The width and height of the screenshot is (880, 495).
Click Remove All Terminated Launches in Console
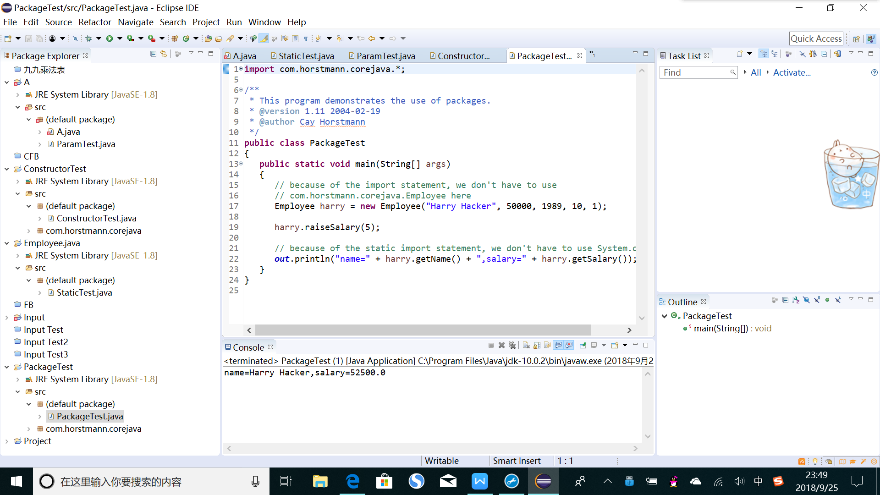point(512,345)
